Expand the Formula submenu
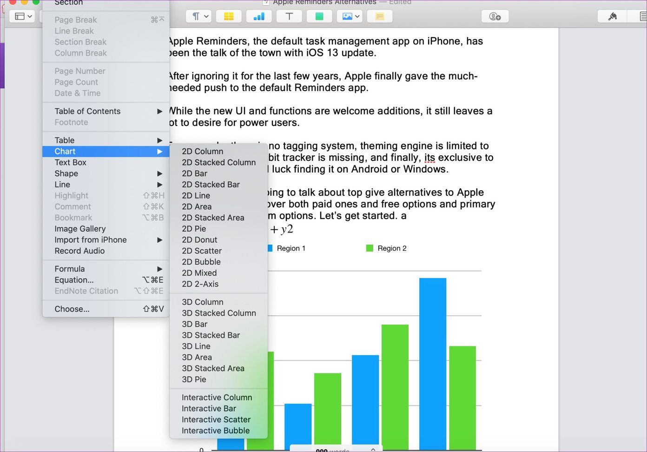Screen dimensions: 647x452 click(106, 269)
